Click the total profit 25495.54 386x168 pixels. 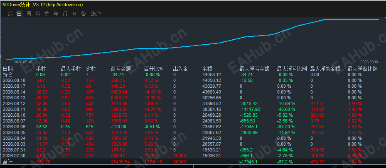tap(120, 162)
